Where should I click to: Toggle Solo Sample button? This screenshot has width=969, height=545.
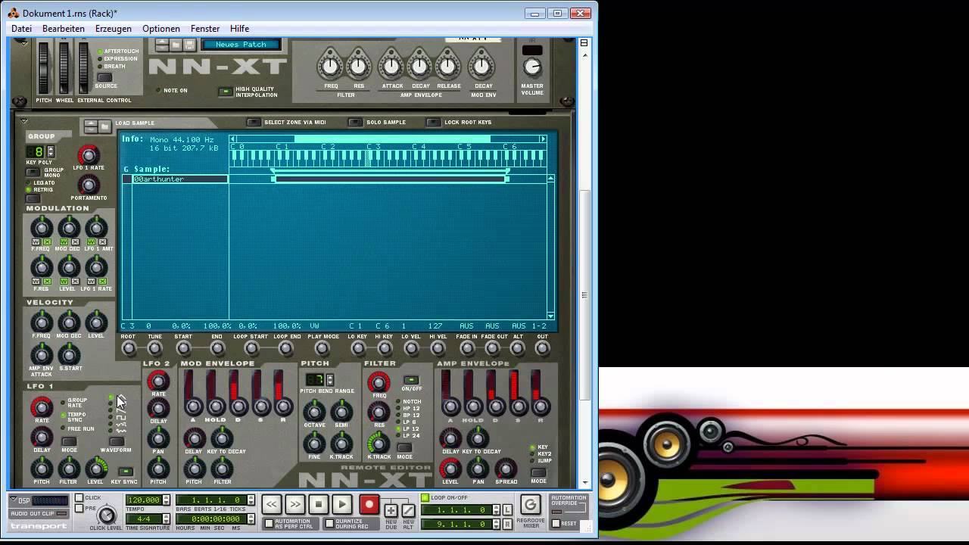point(355,122)
